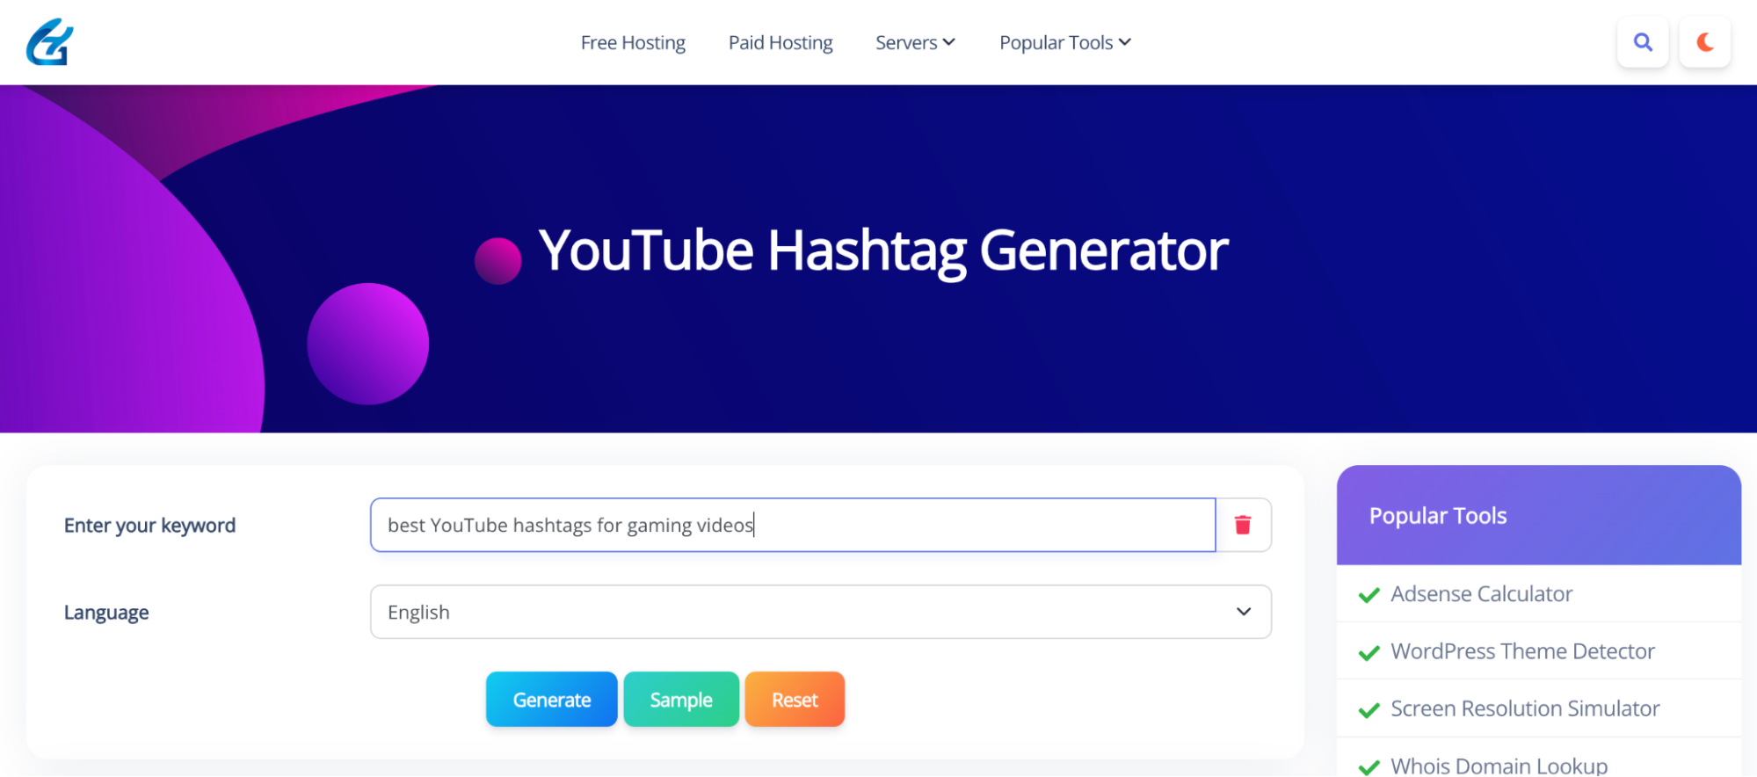Clear keyword with the red trash icon
The height and width of the screenshot is (777, 1757).
pyautogui.click(x=1242, y=526)
